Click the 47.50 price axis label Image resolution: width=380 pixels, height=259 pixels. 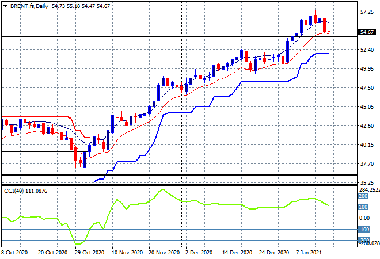(x=367, y=88)
